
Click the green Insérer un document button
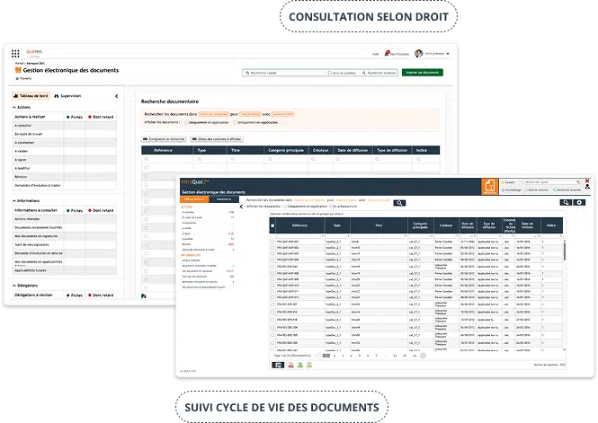pyautogui.click(x=422, y=73)
